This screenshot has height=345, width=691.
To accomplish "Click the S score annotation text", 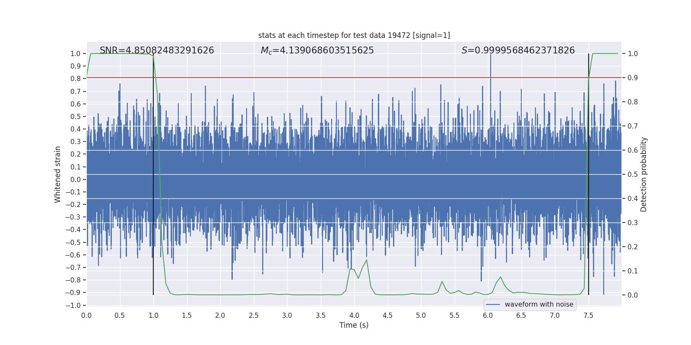I will tap(518, 50).
